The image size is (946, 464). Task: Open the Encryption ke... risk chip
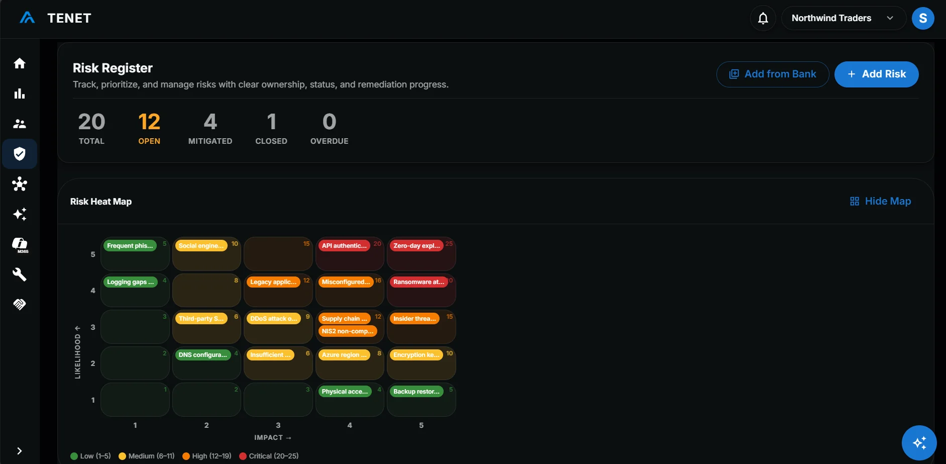pyautogui.click(x=416, y=355)
